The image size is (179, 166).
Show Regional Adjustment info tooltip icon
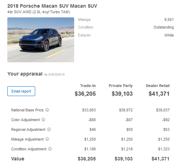pos(49,129)
